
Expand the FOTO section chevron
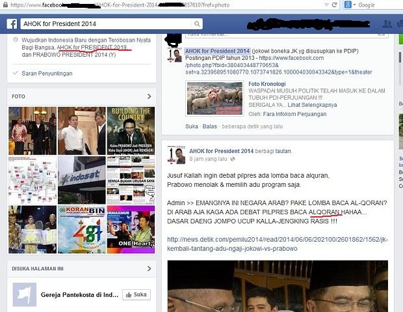149,96
